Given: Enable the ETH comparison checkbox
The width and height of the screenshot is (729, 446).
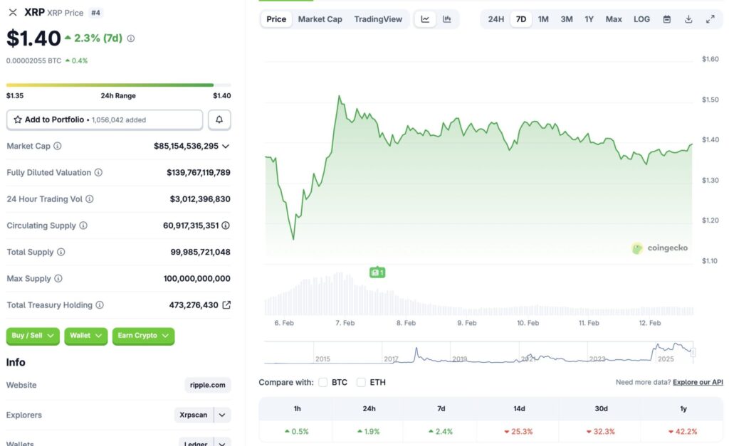Looking at the screenshot, I should click(x=362, y=382).
